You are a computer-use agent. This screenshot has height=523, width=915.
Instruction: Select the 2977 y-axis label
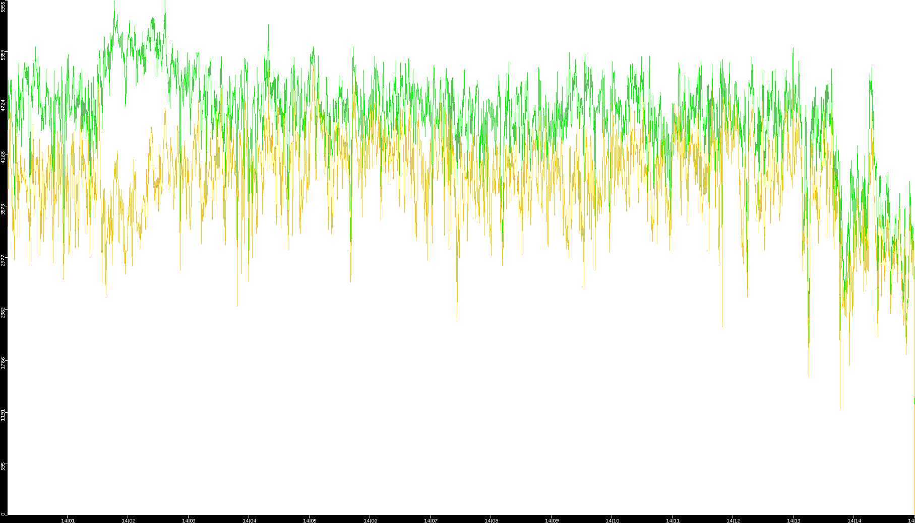tap(4, 260)
